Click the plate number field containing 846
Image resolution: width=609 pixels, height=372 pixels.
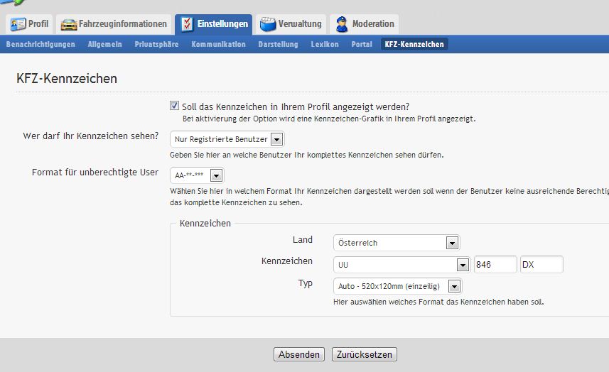pyautogui.click(x=495, y=265)
